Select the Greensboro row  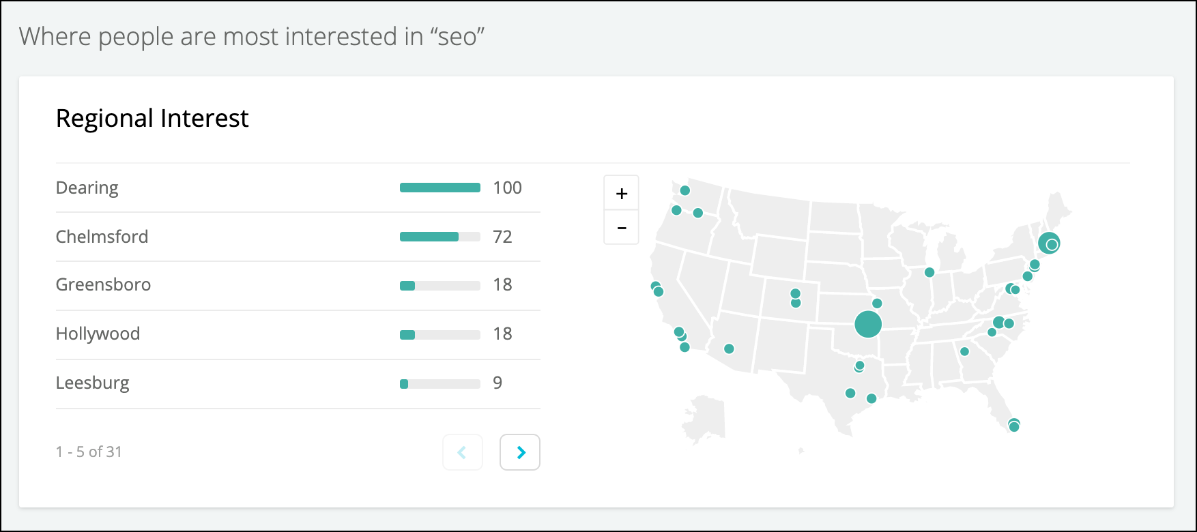point(298,285)
